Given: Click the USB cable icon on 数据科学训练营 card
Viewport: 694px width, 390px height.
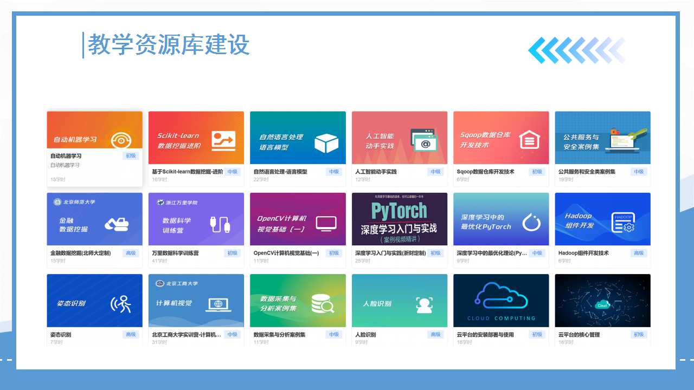Looking at the screenshot, I should (220, 224).
